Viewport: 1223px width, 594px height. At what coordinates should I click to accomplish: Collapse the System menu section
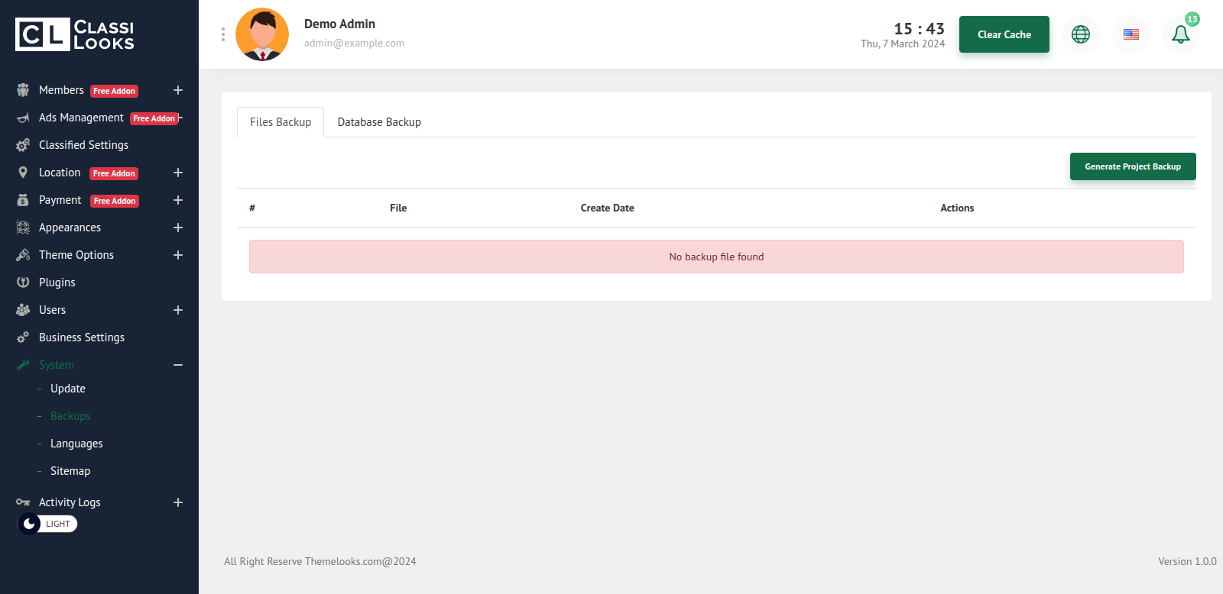pyautogui.click(x=177, y=365)
